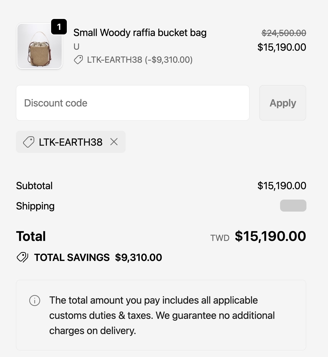Click the tag icon in the LTK-EARTH38 chip
Viewport: 328px width, 357px height.
point(28,142)
